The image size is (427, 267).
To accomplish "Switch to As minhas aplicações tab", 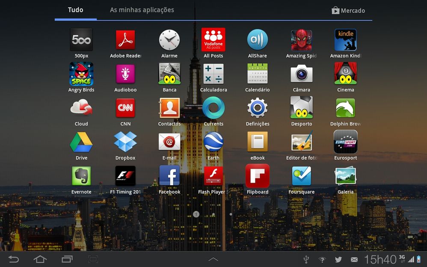I will coord(142,10).
